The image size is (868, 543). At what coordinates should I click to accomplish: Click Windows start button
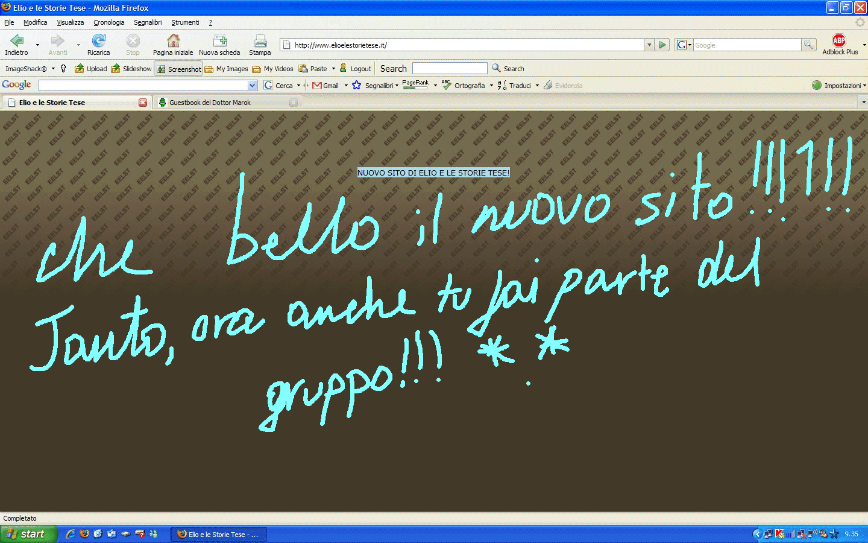click(28, 534)
